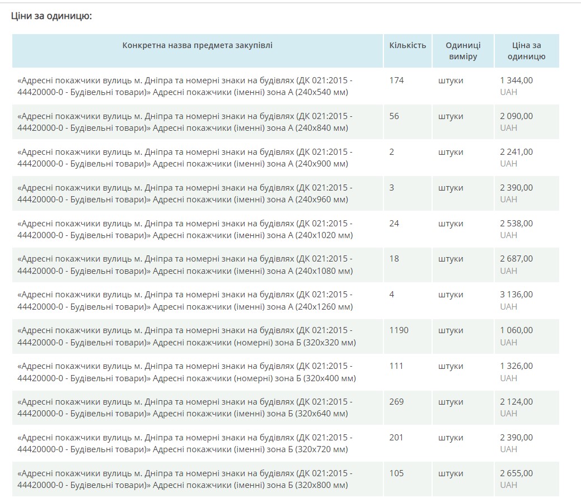581x498 pixels.
Task: Click 'штуки' in the 240x1260 мм row
Action: [451, 295]
